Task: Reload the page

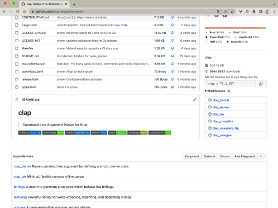Action: click(x=17, y=12)
